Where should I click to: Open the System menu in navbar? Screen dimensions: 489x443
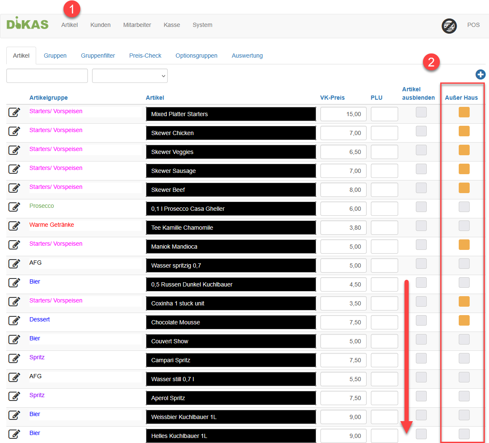[x=202, y=25]
